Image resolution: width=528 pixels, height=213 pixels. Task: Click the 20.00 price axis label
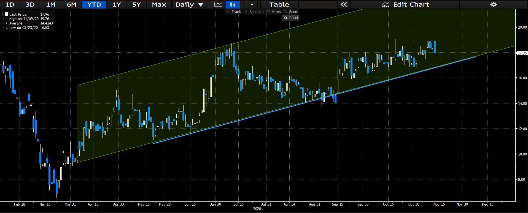tap(522, 27)
